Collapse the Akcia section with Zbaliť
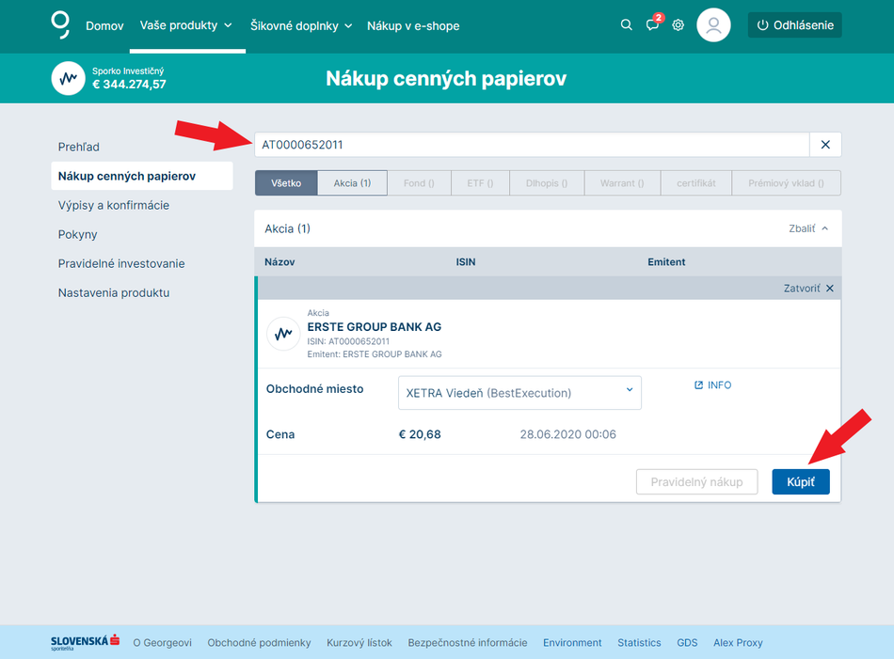Viewport: 894px width, 659px height. tap(808, 228)
